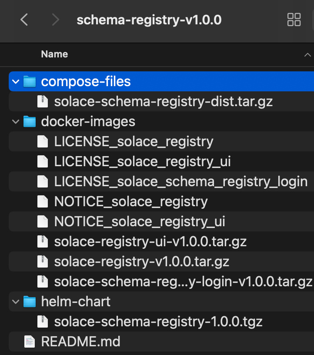
Task: Select solace-schema-registry-dist.tar.gz file
Action: [163, 101]
